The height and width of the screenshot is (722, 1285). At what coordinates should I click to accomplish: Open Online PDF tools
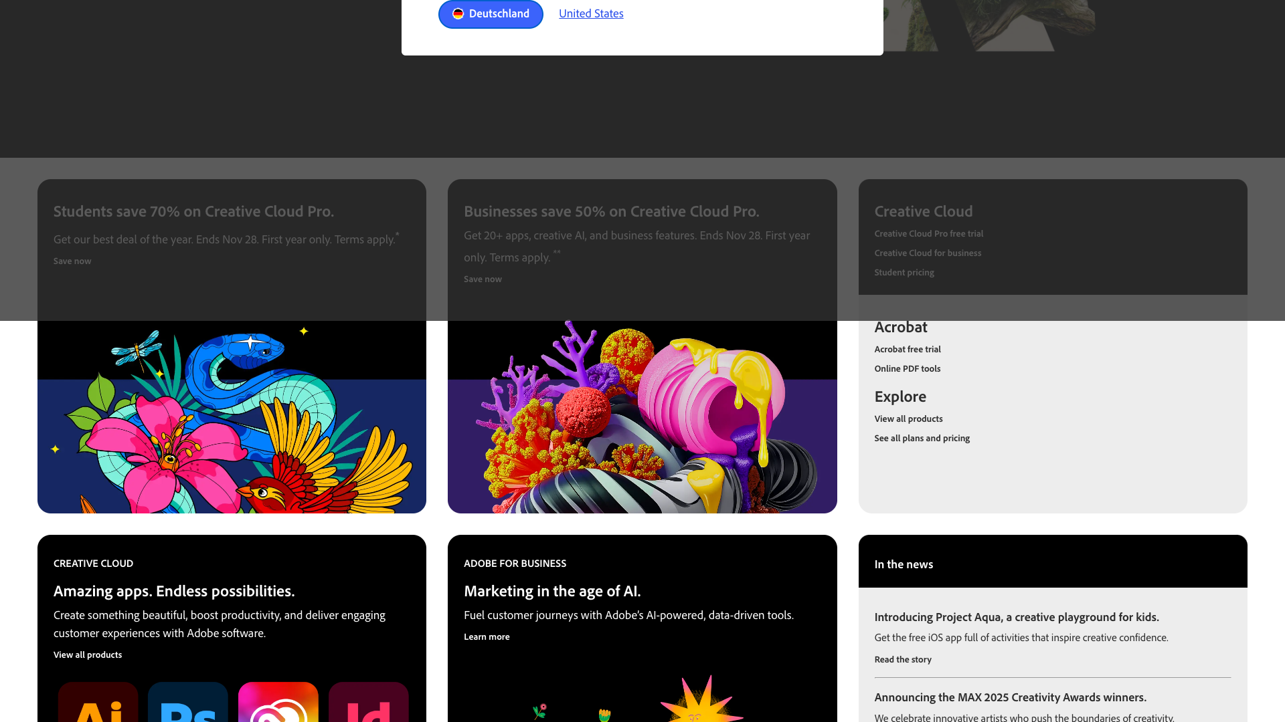pos(907,368)
